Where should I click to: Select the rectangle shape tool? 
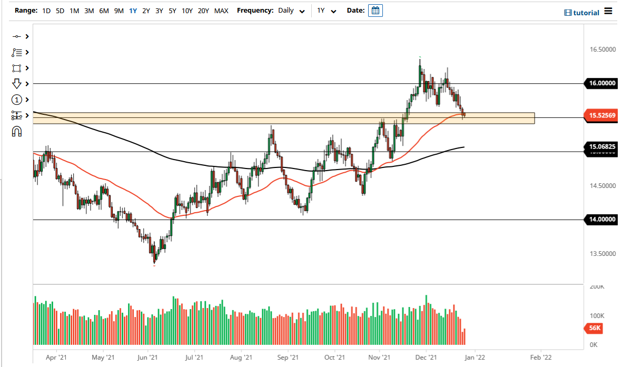click(x=17, y=68)
